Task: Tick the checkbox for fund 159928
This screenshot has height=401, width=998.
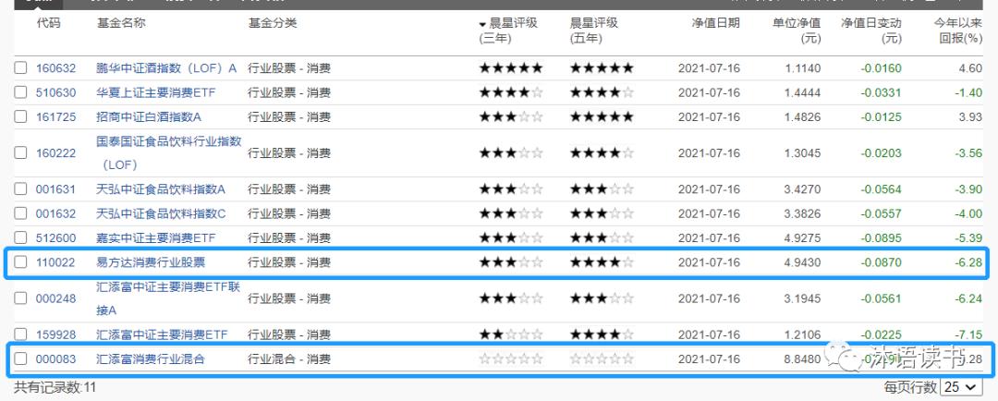Action: 20,334
